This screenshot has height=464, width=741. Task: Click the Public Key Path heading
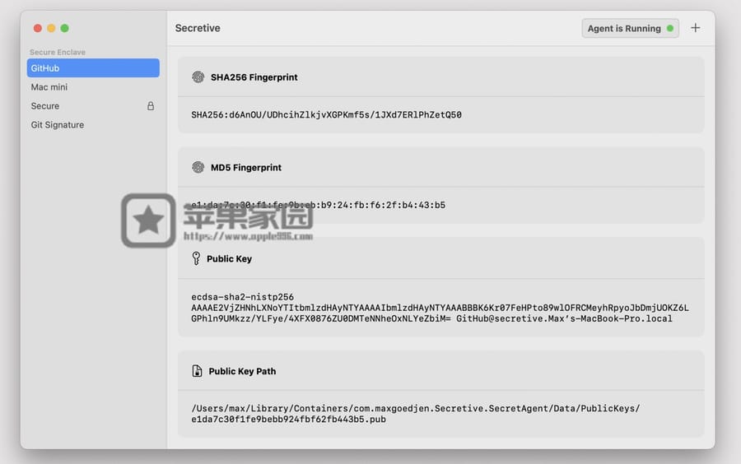(x=242, y=372)
